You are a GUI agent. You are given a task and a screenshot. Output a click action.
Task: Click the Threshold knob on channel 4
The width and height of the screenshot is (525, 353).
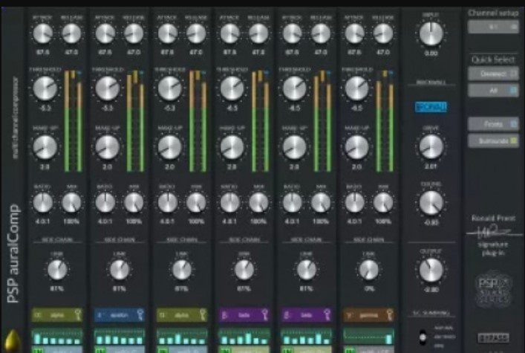point(232,88)
